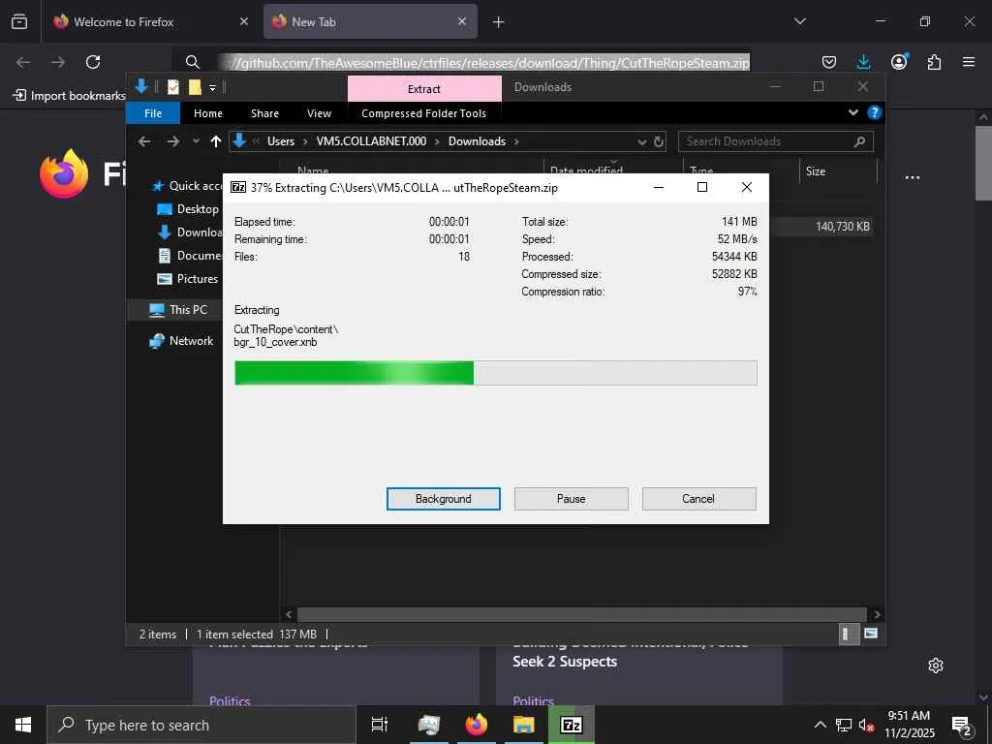Open new tab personalize gear
The image size is (992, 744).
936,666
